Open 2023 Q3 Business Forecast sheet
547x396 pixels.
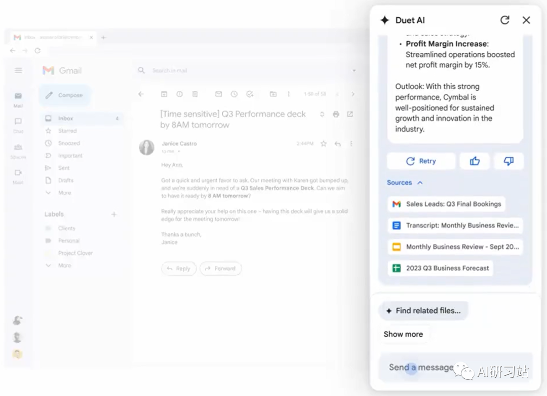(x=440, y=268)
